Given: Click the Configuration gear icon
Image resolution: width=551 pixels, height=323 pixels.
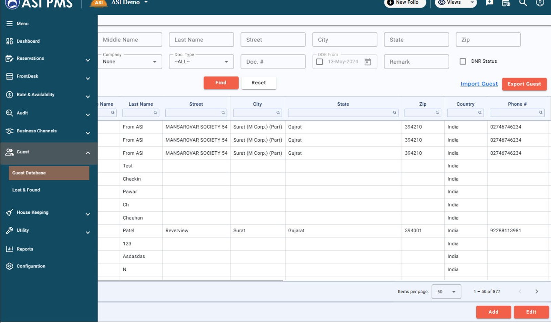Looking at the screenshot, I should pos(10,266).
